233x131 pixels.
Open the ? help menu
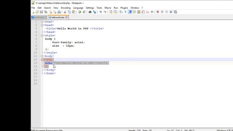point(142,8)
